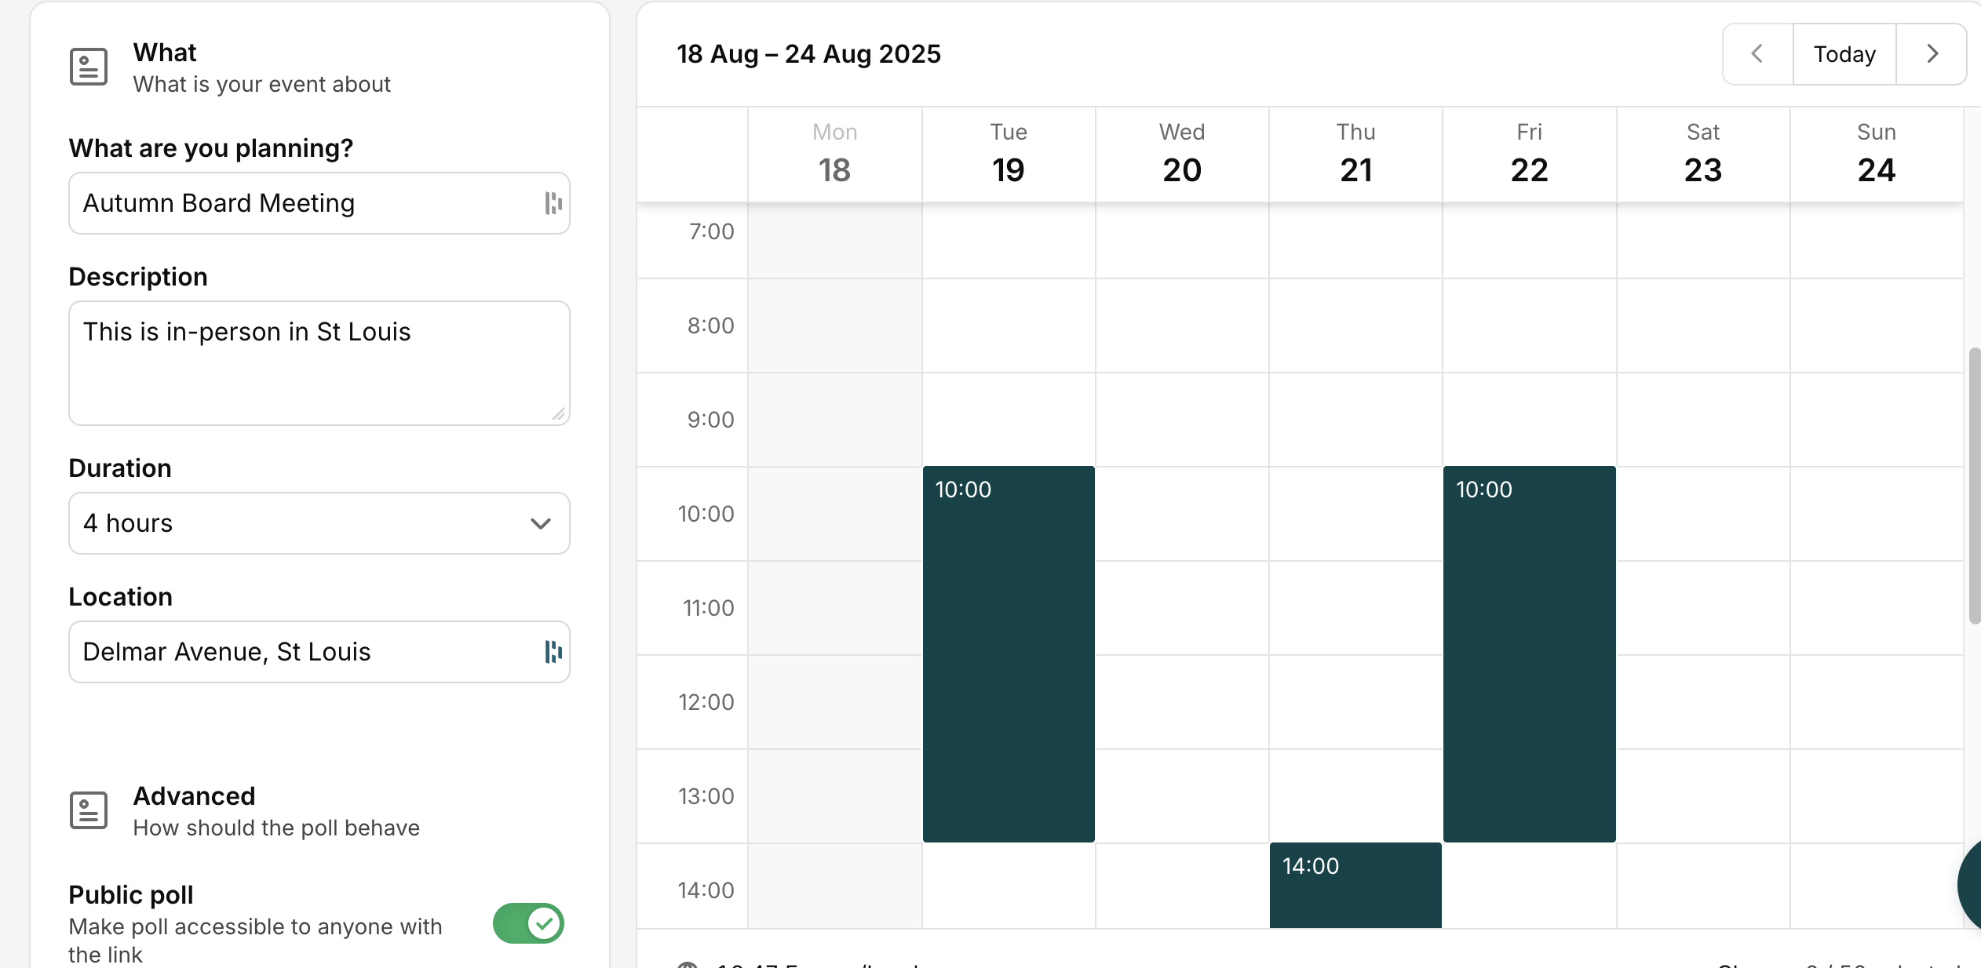Go to the next week
The image size is (1981, 968).
click(1932, 54)
